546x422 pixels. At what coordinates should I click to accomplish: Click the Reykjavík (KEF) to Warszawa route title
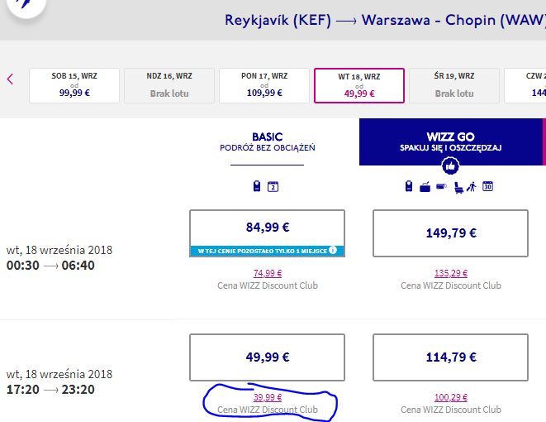[385, 20]
